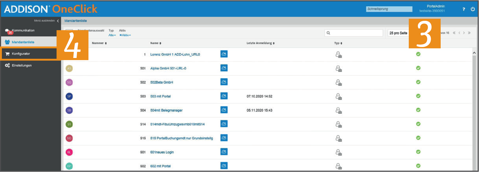
Task: Collapse the menu with Menü ausblenden
Action: 46,21
